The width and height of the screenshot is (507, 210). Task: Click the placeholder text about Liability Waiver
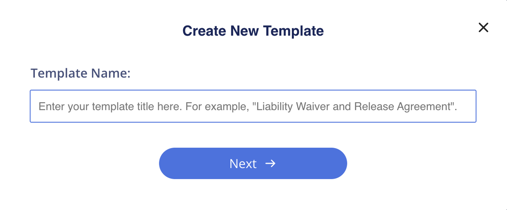pos(248,106)
